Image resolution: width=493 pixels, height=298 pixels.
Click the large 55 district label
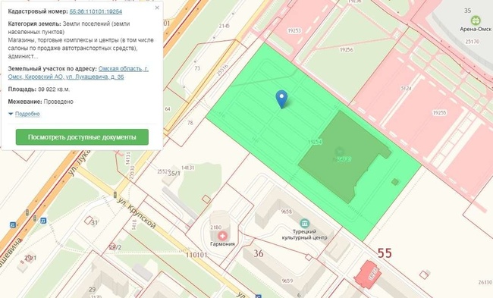385,253
